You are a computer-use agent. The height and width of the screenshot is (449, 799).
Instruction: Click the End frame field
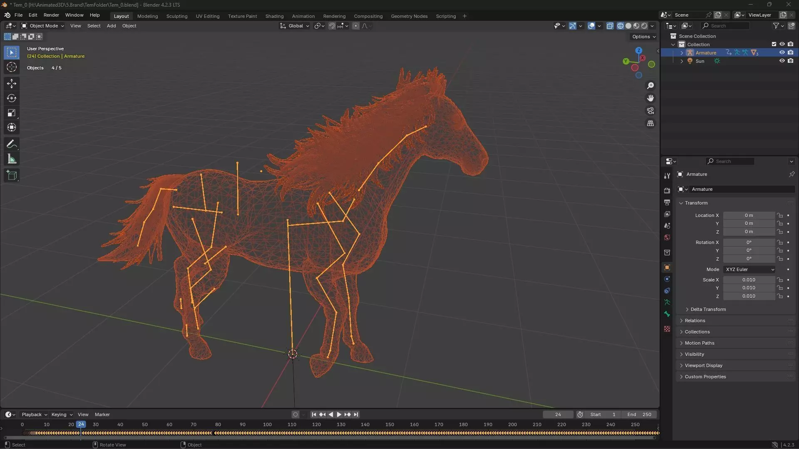coord(639,414)
